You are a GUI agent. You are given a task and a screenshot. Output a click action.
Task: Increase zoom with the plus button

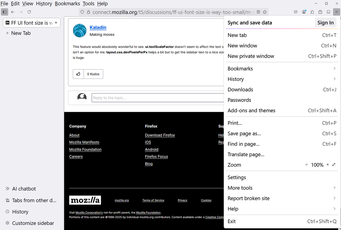click(328, 165)
